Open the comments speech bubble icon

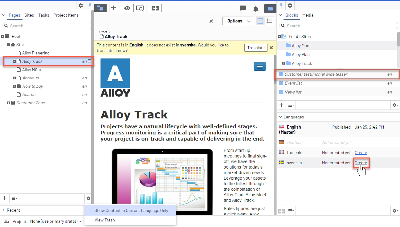243,9
